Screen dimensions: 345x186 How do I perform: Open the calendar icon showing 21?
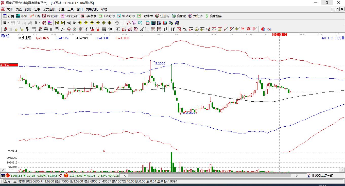click(147, 23)
